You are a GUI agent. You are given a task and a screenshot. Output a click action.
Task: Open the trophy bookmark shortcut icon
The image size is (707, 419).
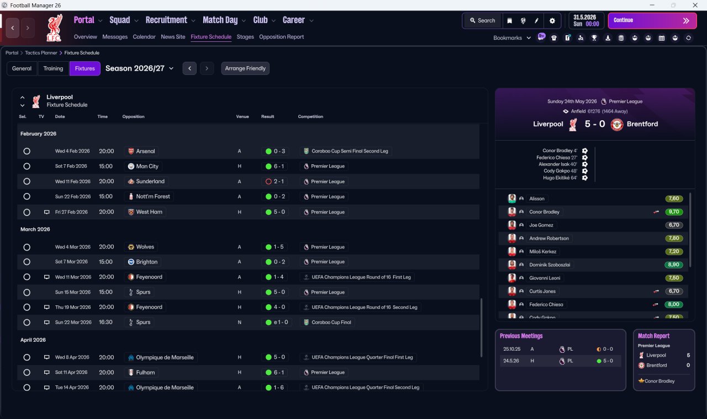(594, 38)
